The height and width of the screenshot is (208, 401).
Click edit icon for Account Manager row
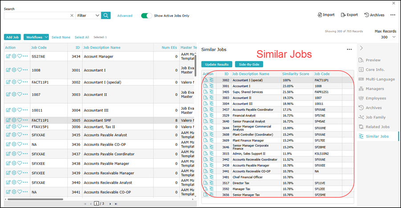click(8, 56)
